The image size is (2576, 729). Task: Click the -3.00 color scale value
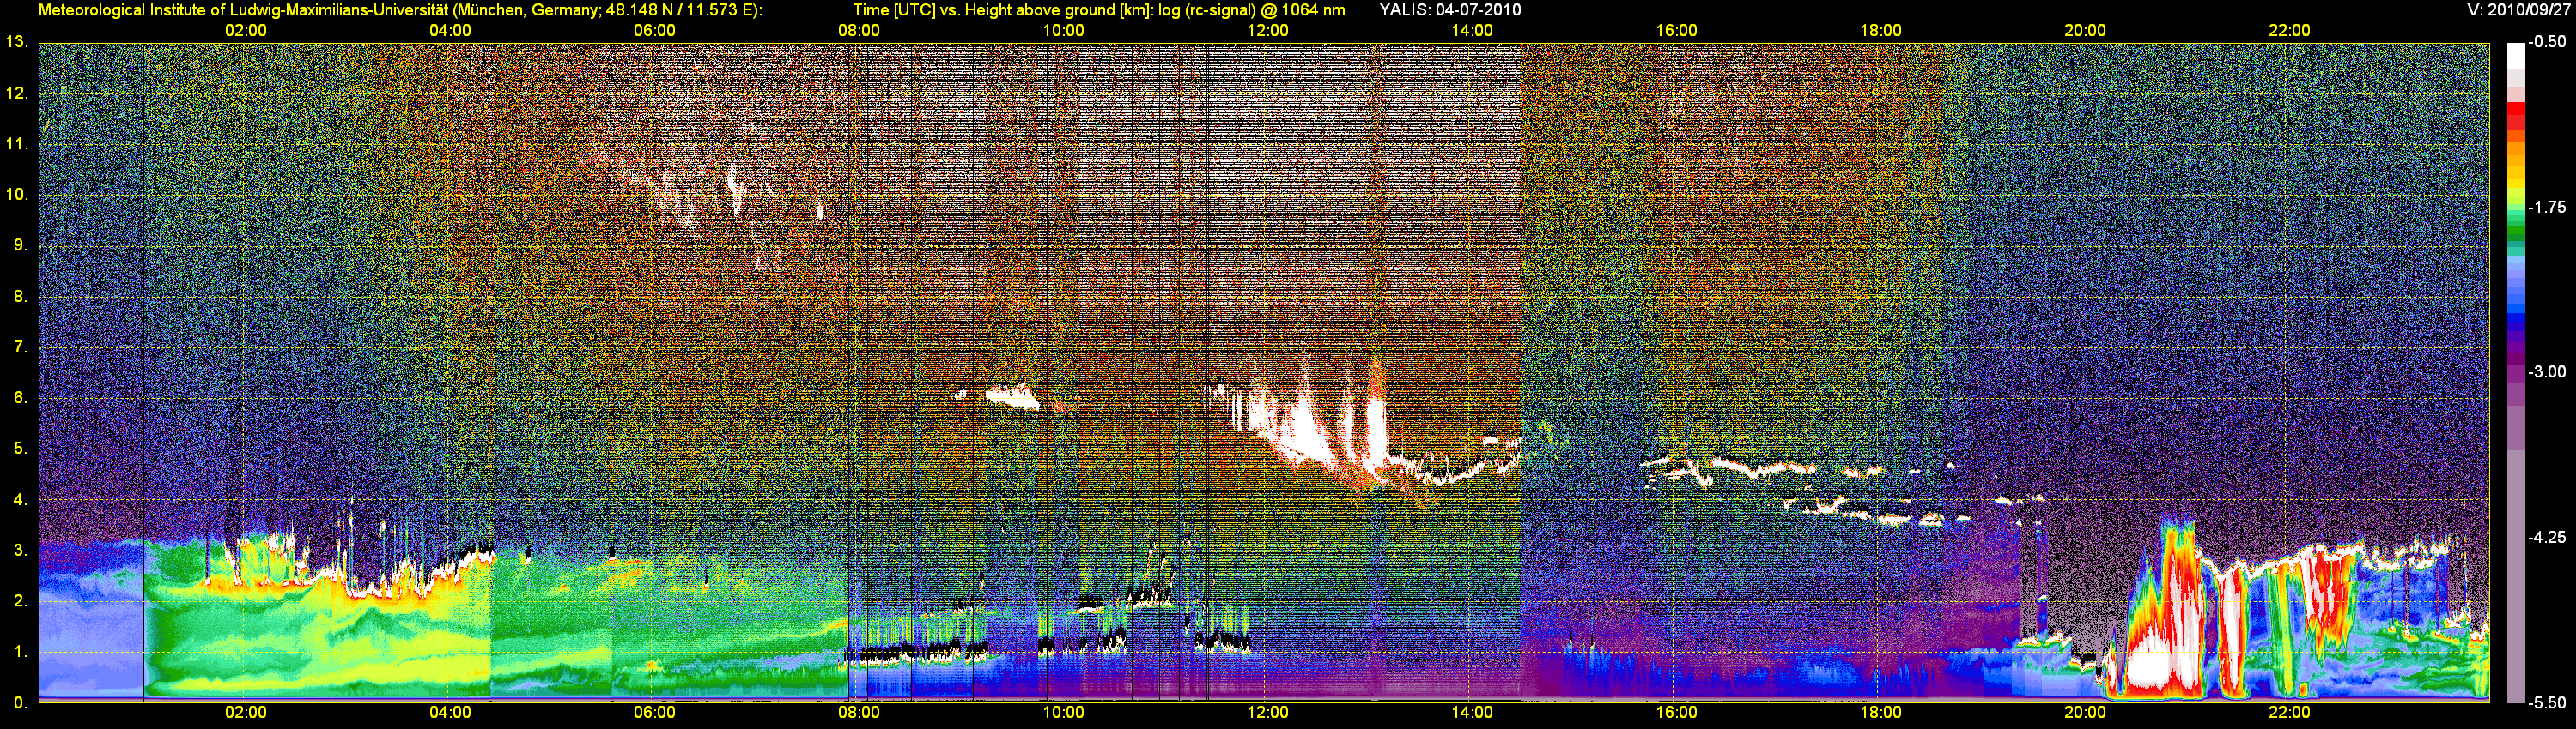coord(2547,372)
